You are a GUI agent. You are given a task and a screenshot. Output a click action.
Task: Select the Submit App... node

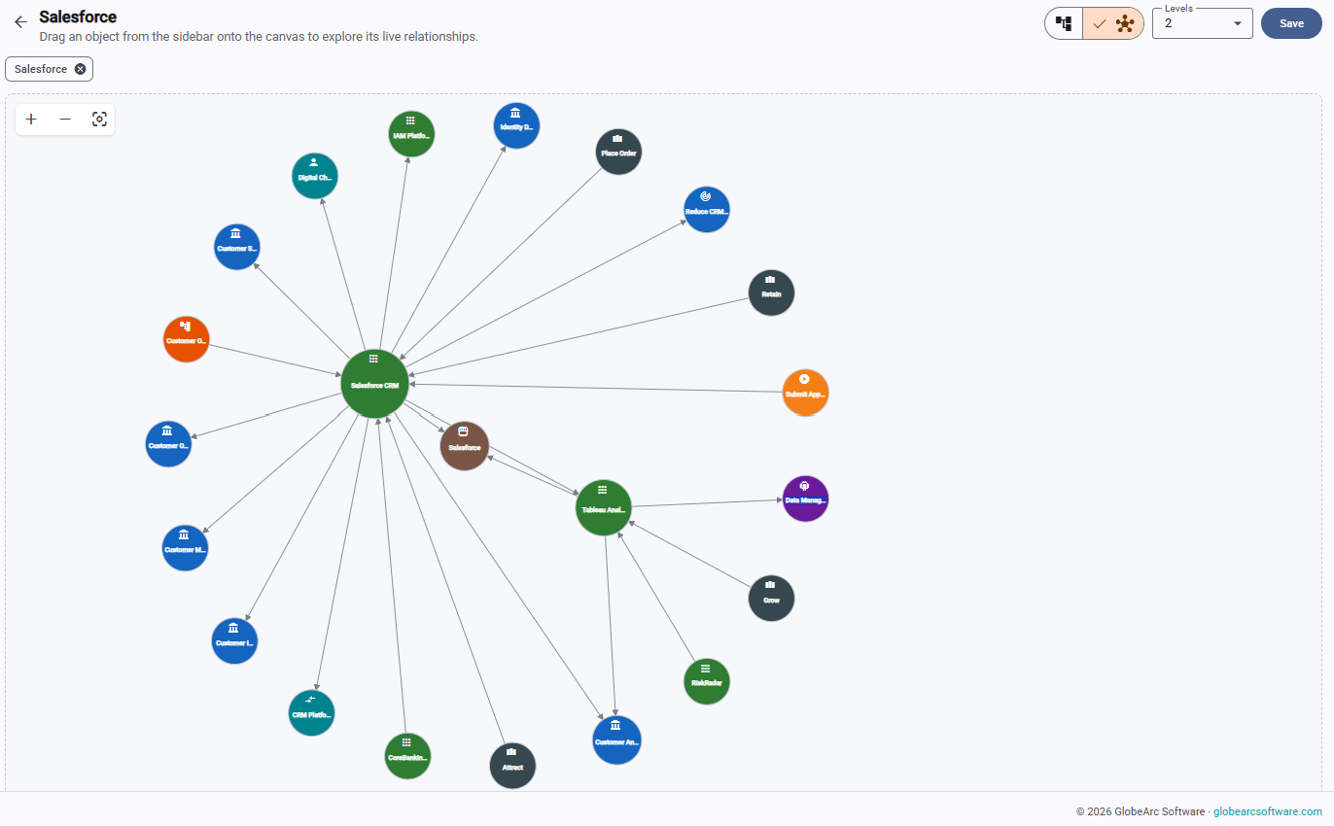806,393
